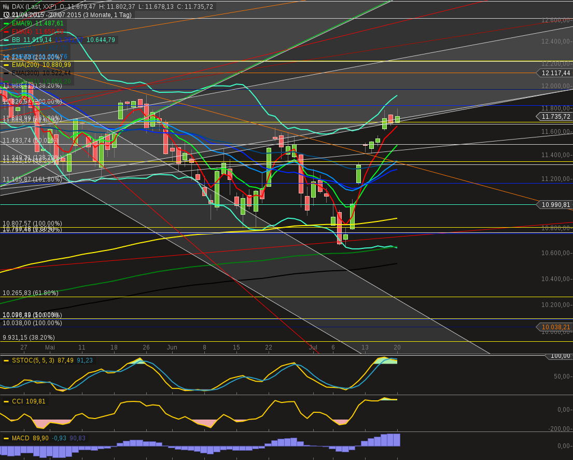
Task: Click the Mai label on the date axis
Action: click(50, 347)
